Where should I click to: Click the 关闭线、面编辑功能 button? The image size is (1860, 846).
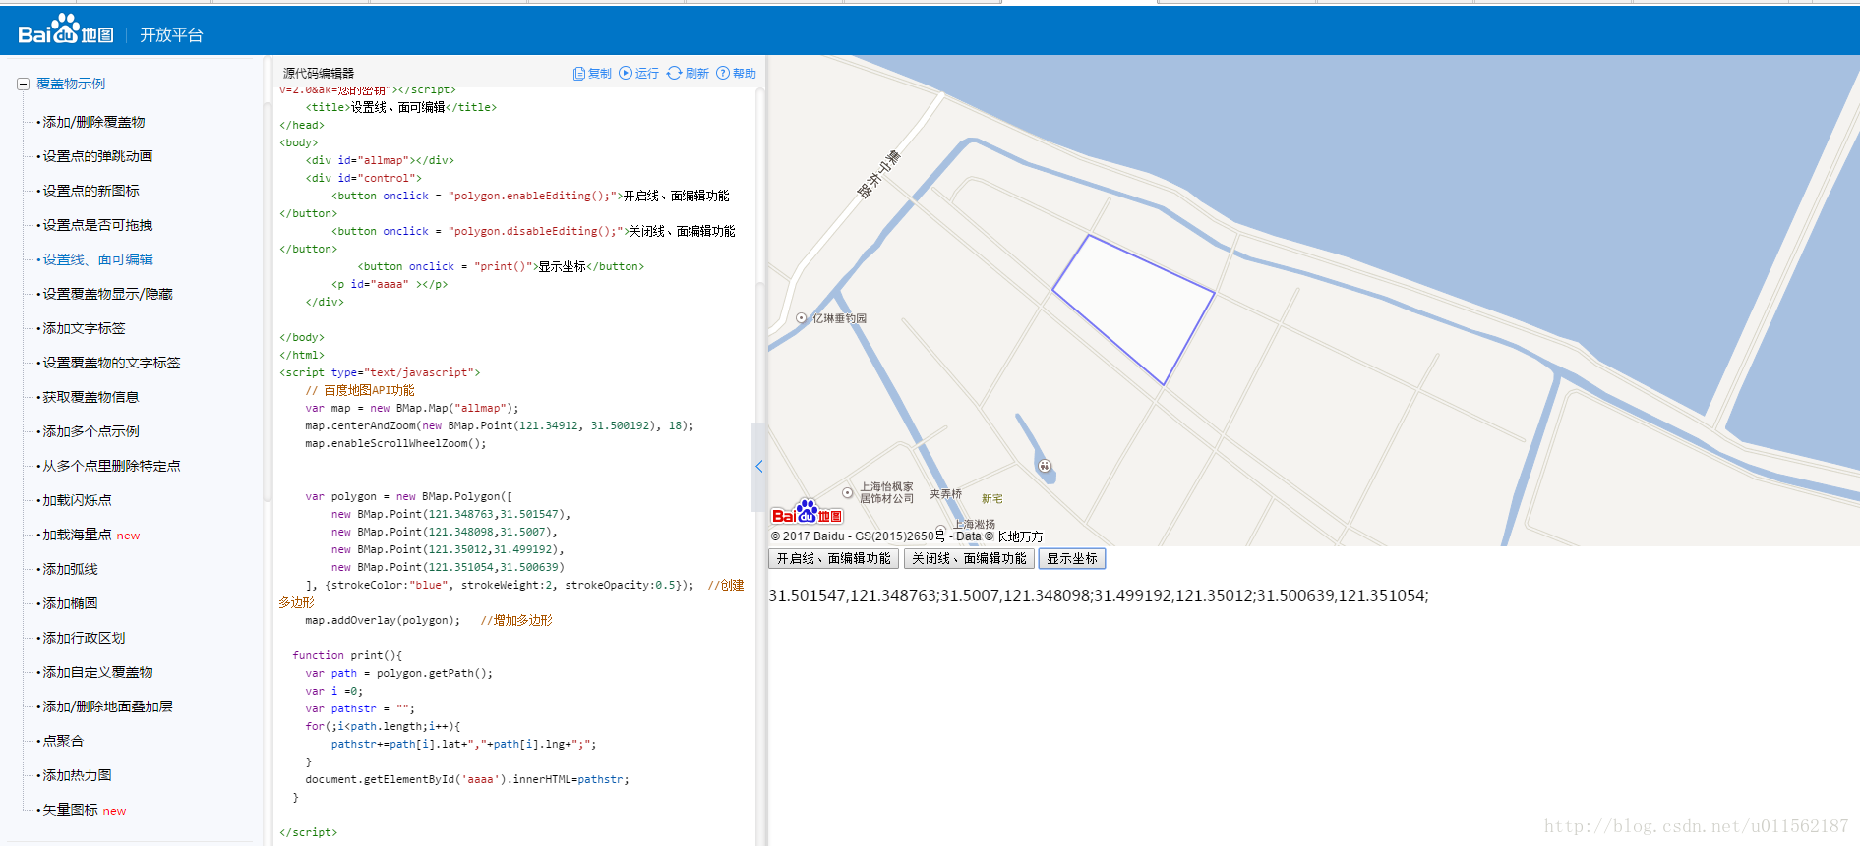(969, 558)
